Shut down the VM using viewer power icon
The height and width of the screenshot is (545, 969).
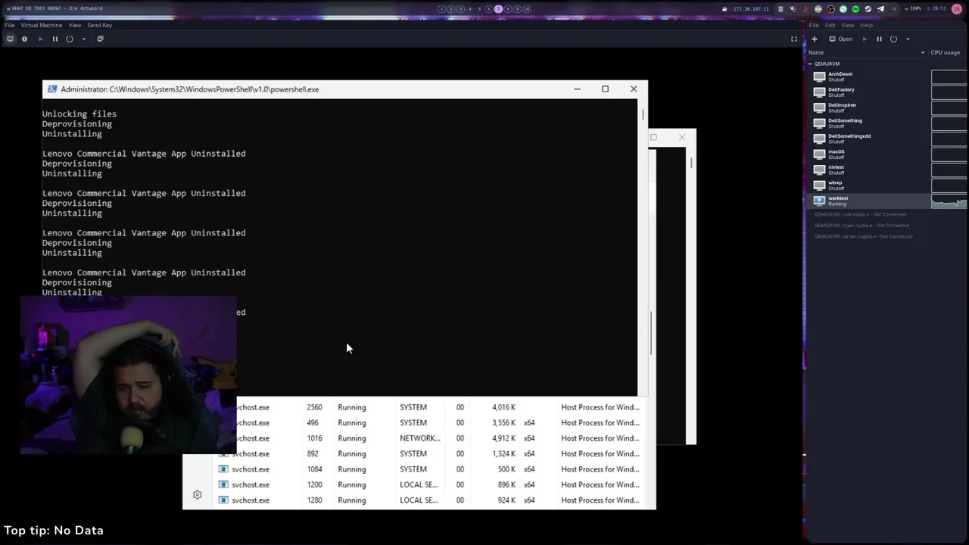[70, 39]
